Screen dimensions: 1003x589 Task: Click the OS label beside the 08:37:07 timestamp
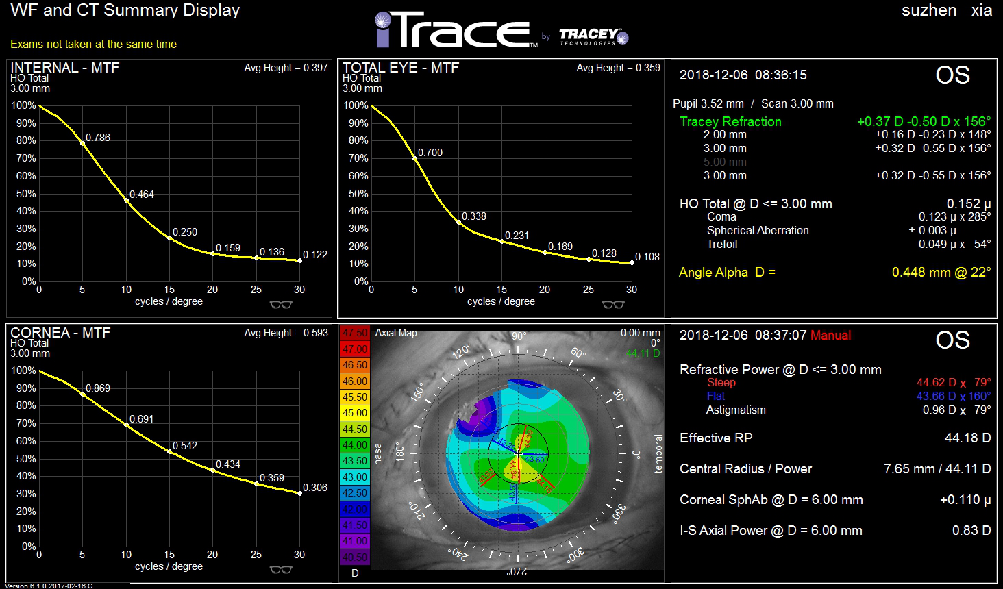[x=953, y=340]
